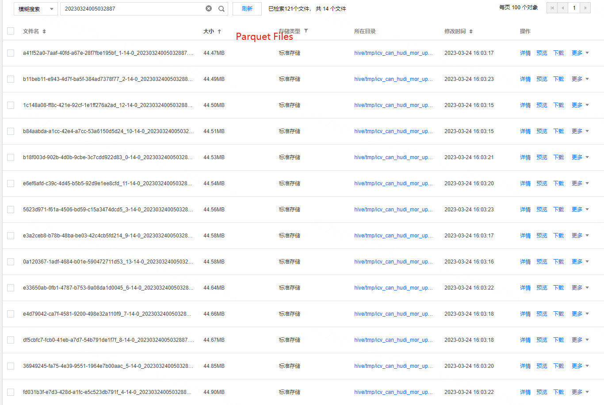Image resolution: width=604 pixels, height=405 pixels.
Task: Open 详情 for the 44.49MB file
Action: (x=525, y=79)
